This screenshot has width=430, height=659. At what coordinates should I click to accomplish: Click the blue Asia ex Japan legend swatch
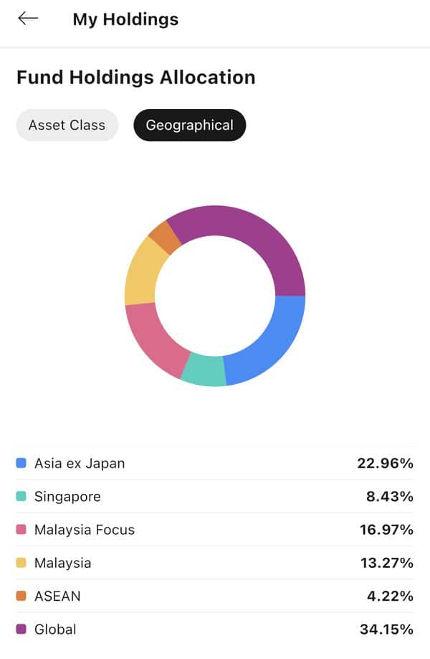pyautogui.click(x=21, y=463)
